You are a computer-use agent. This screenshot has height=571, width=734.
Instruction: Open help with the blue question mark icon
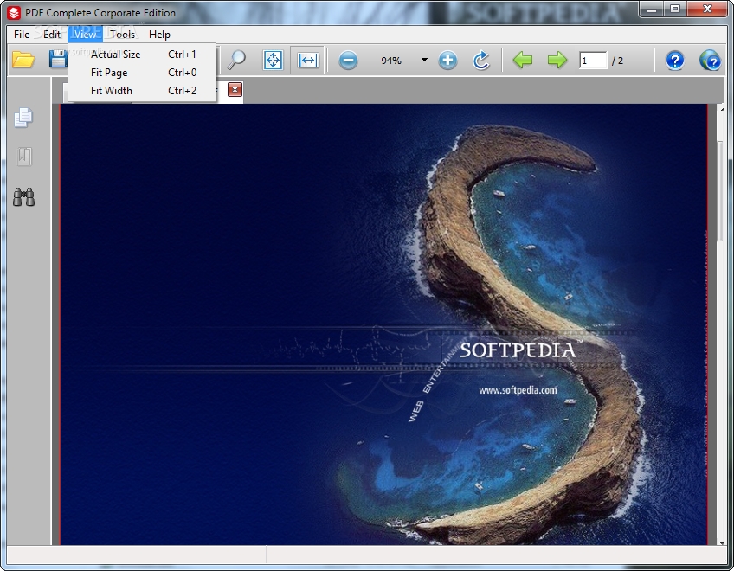(674, 61)
